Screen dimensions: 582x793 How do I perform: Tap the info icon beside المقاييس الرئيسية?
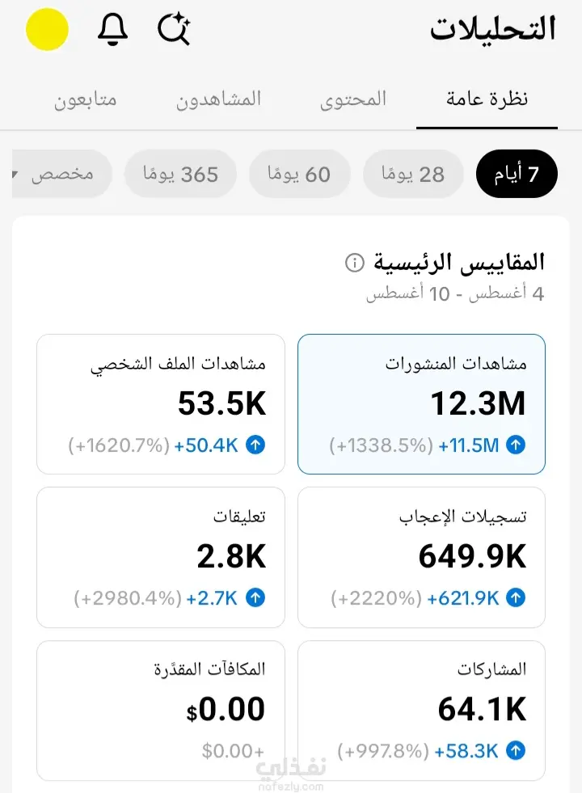355,263
